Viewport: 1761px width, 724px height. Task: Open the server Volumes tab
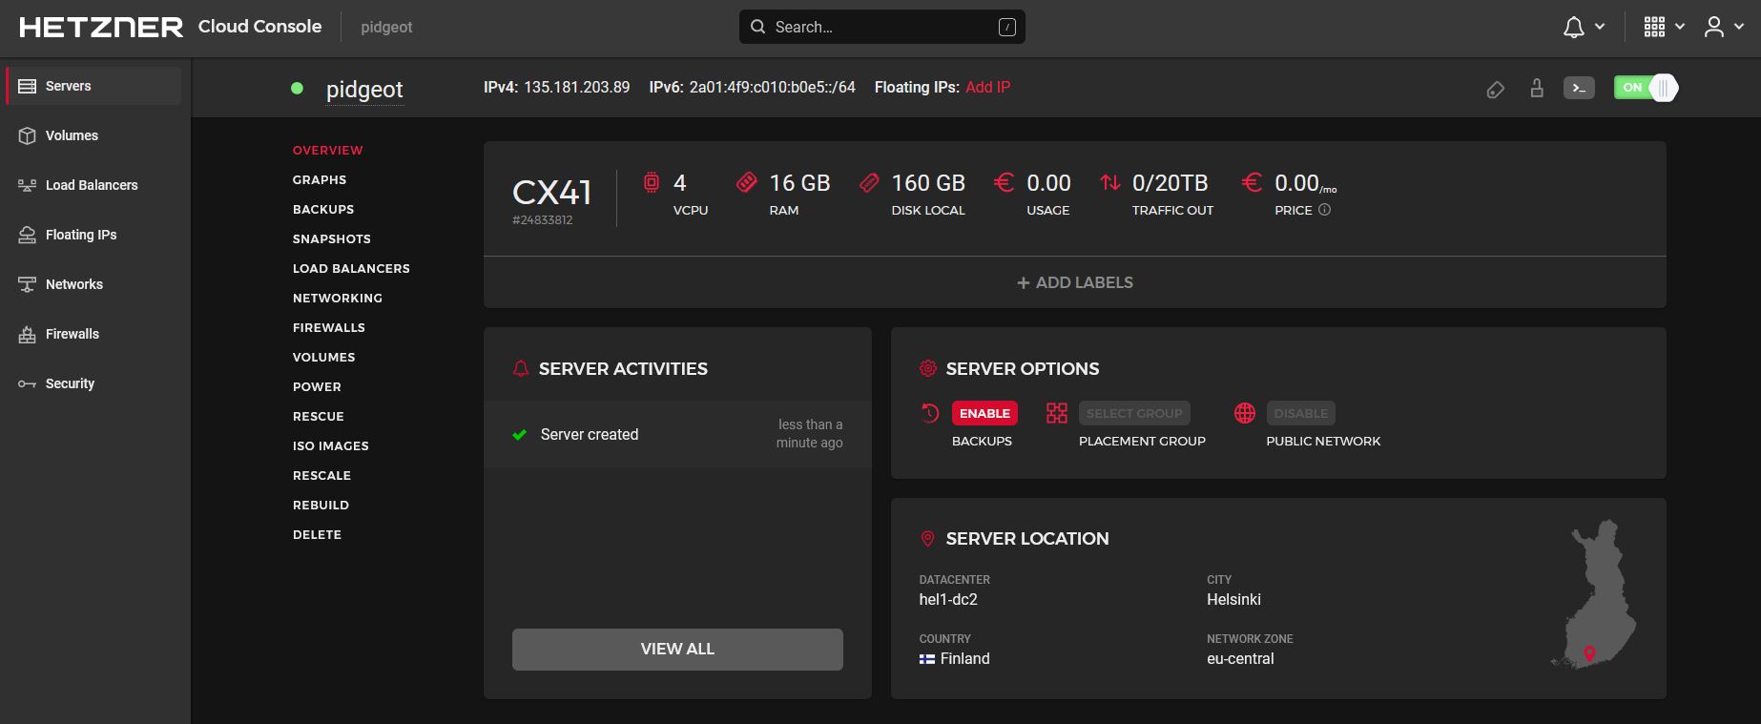click(324, 357)
